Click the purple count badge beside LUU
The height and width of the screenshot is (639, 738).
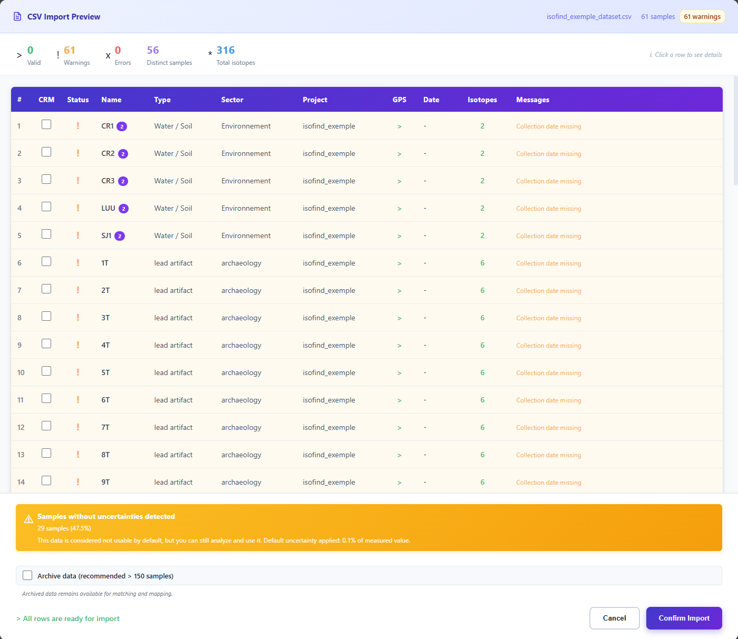(123, 209)
